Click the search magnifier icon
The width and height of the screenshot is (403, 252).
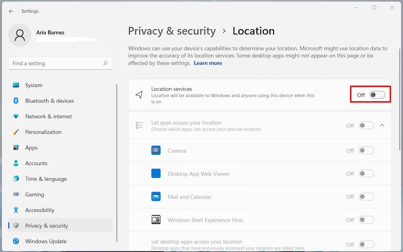point(105,64)
